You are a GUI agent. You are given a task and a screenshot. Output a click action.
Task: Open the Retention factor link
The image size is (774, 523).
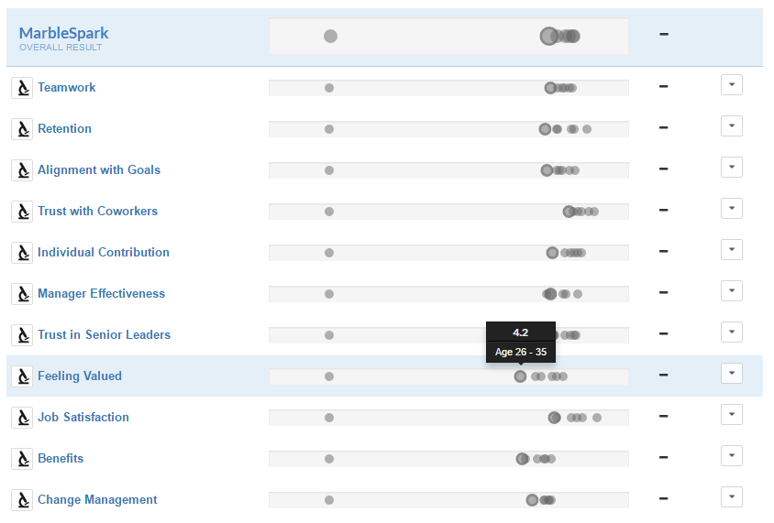pyautogui.click(x=65, y=128)
